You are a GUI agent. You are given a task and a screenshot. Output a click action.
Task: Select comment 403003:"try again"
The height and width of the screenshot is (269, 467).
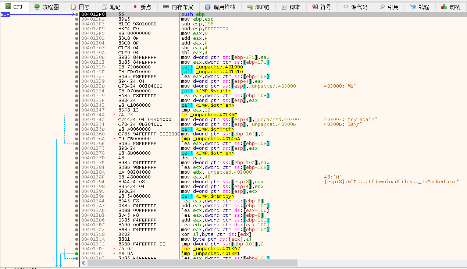tap(351, 120)
